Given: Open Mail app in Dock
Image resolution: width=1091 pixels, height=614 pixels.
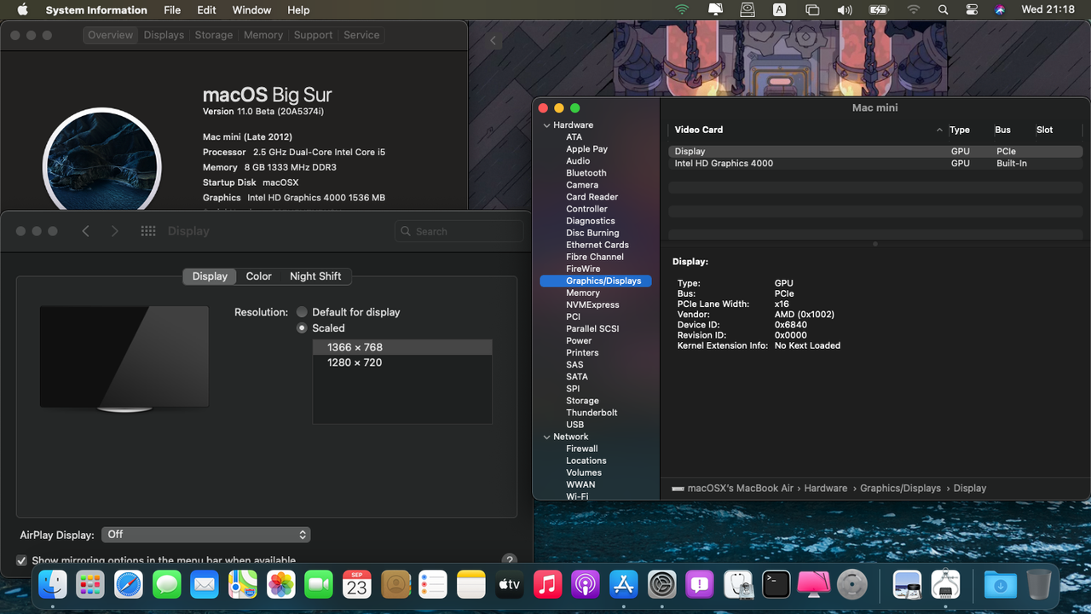Looking at the screenshot, I should tap(205, 584).
